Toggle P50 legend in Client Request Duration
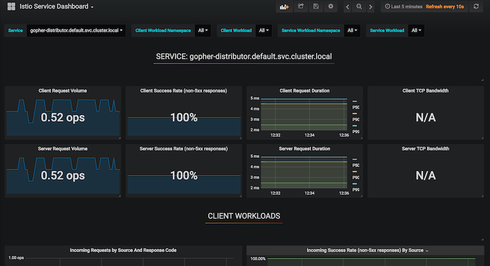Image resolution: width=490 pixels, height=266 pixels. tap(356, 107)
